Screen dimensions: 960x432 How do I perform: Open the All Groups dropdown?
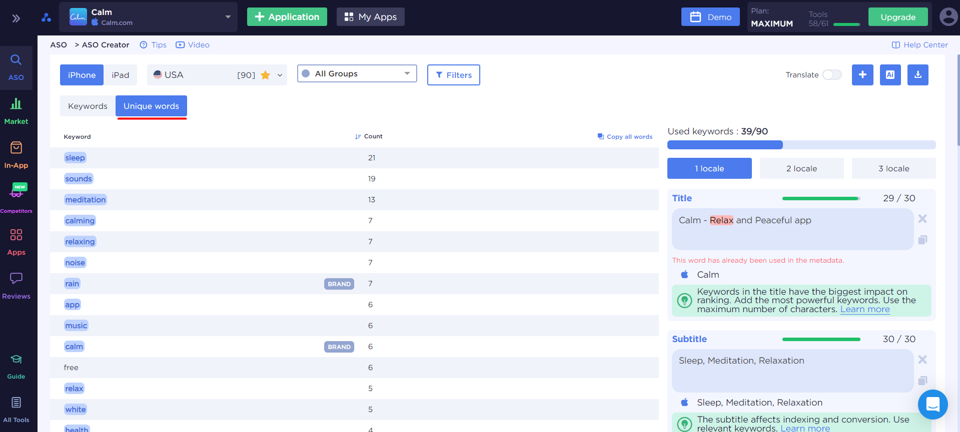(357, 73)
